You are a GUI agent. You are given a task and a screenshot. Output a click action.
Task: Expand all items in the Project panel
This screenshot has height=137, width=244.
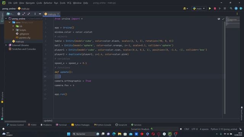coord(24,14)
